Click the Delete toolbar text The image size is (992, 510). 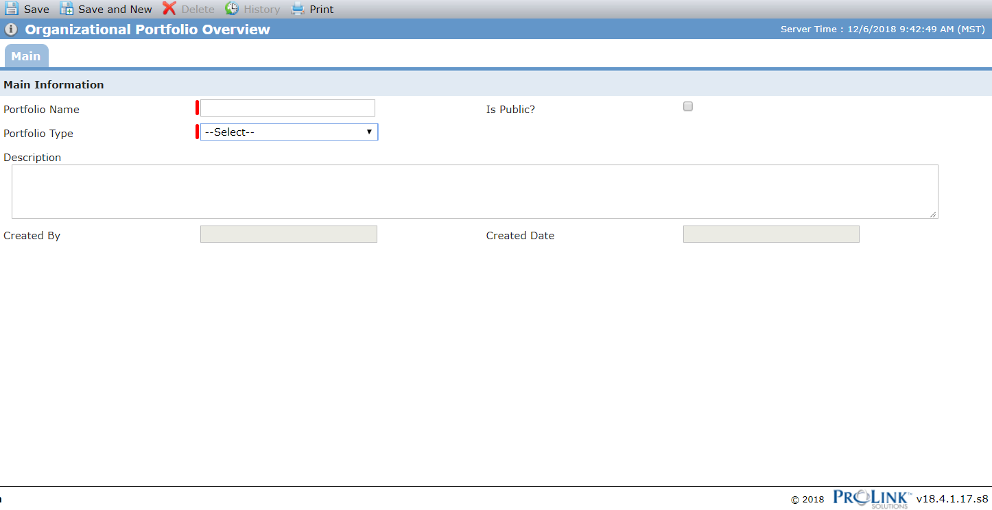tap(198, 10)
